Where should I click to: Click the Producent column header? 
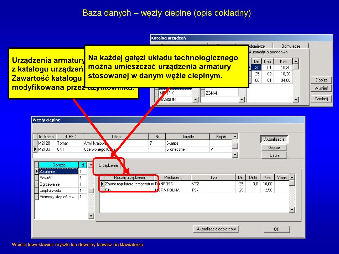click(173, 177)
